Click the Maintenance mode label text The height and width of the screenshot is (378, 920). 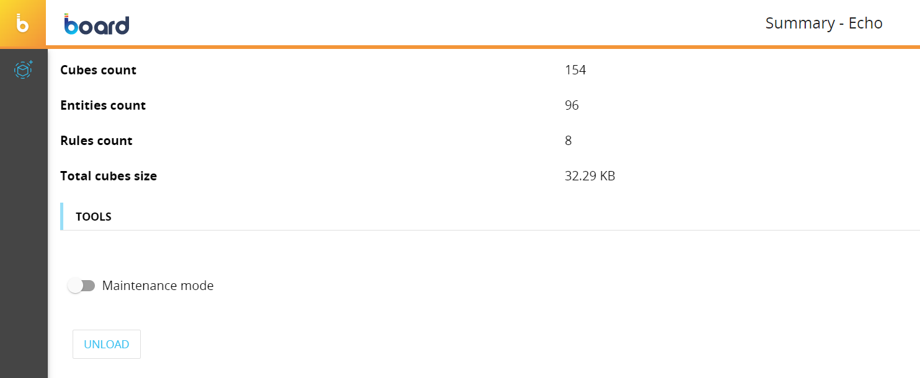point(158,286)
